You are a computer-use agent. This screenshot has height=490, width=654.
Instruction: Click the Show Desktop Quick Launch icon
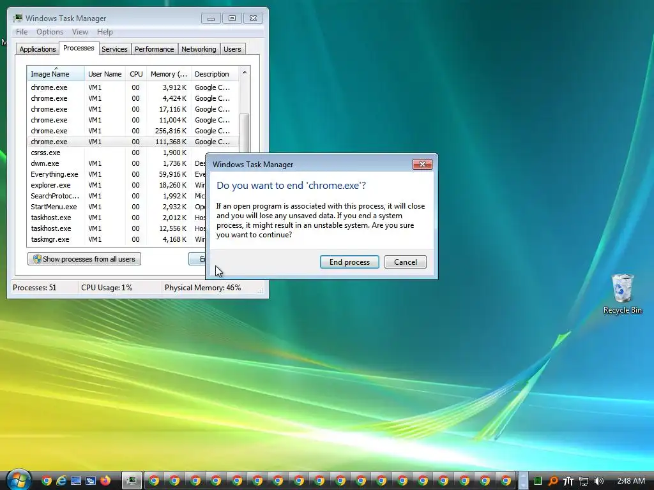point(76,481)
